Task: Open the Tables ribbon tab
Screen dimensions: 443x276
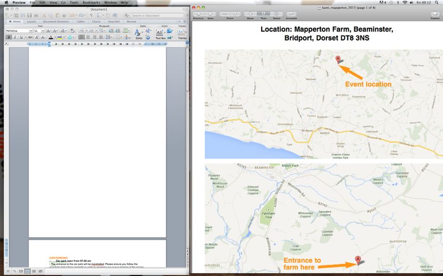Action: coord(80,22)
